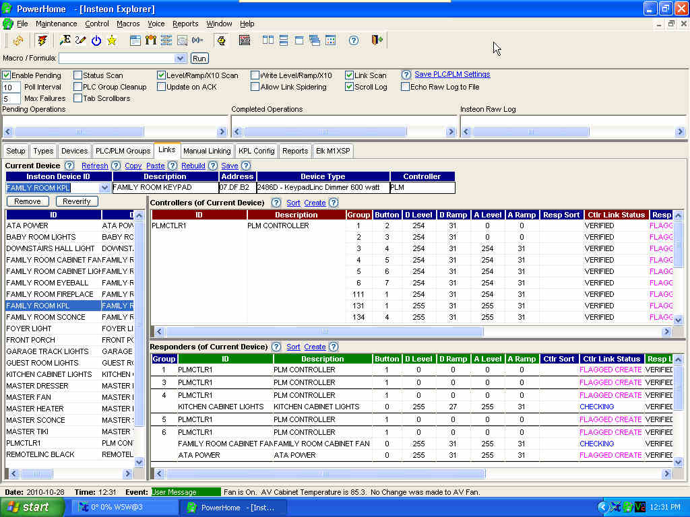
Task: Open help with the blue question-mark toolbar icon
Action: [353, 40]
